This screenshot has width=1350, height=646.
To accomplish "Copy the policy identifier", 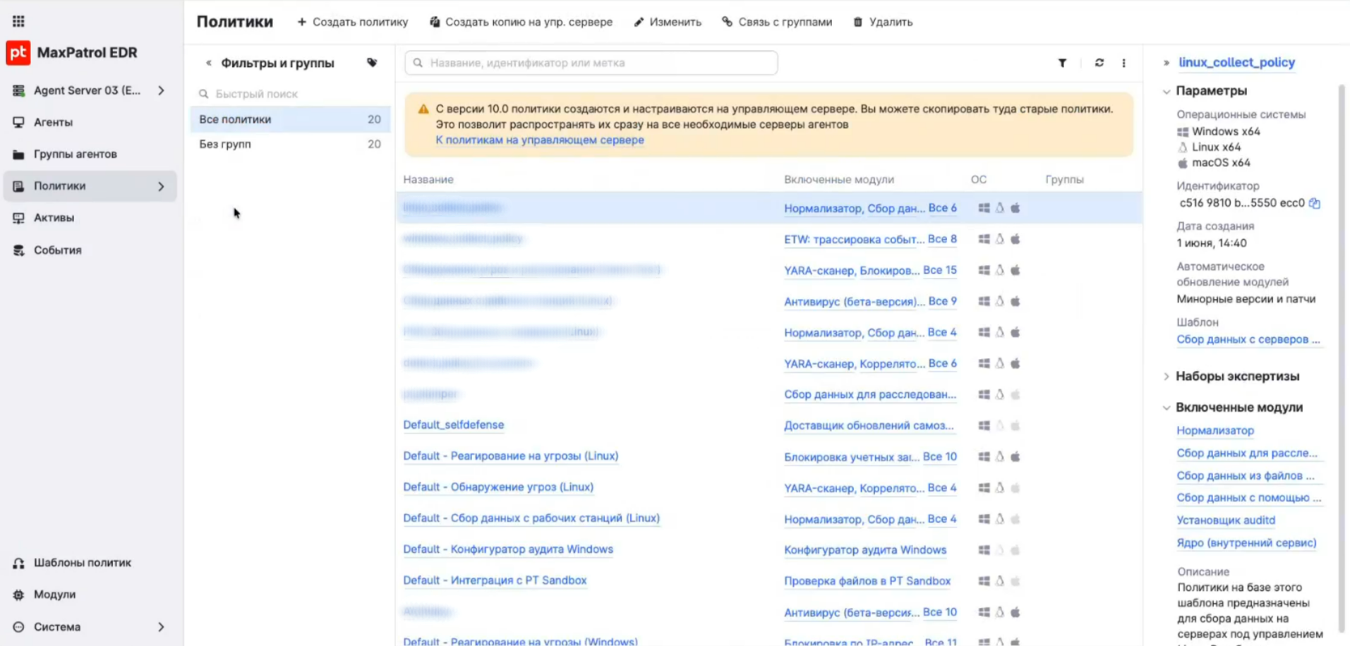I will 1314,203.
